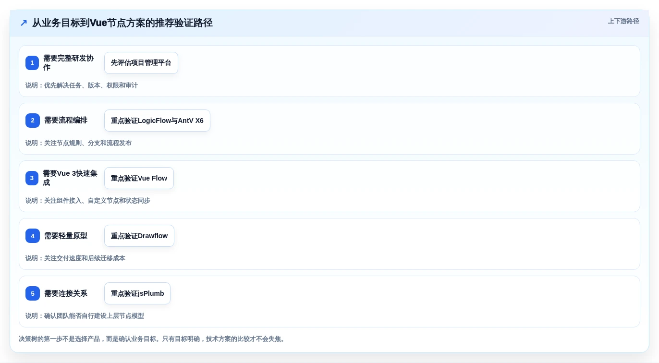This screenshot has height=363, width=659.
Task: Click the 需要连接关系 step label
Action: (66, 293)
